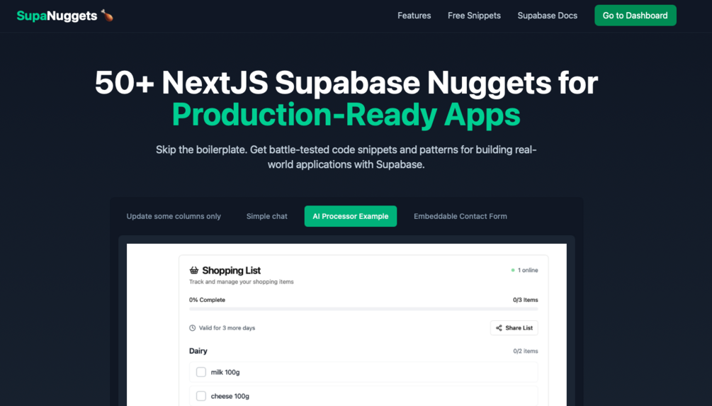Click the Share List button

[514, 328]
